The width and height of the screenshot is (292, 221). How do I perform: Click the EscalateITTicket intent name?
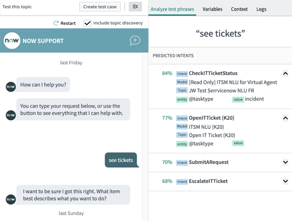[208, 181]
